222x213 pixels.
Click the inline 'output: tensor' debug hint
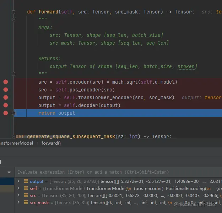[x=202, y=97]
